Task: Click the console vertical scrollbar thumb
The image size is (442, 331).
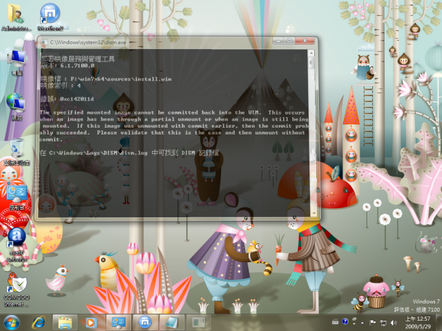Action: click(x=311, y=63)
